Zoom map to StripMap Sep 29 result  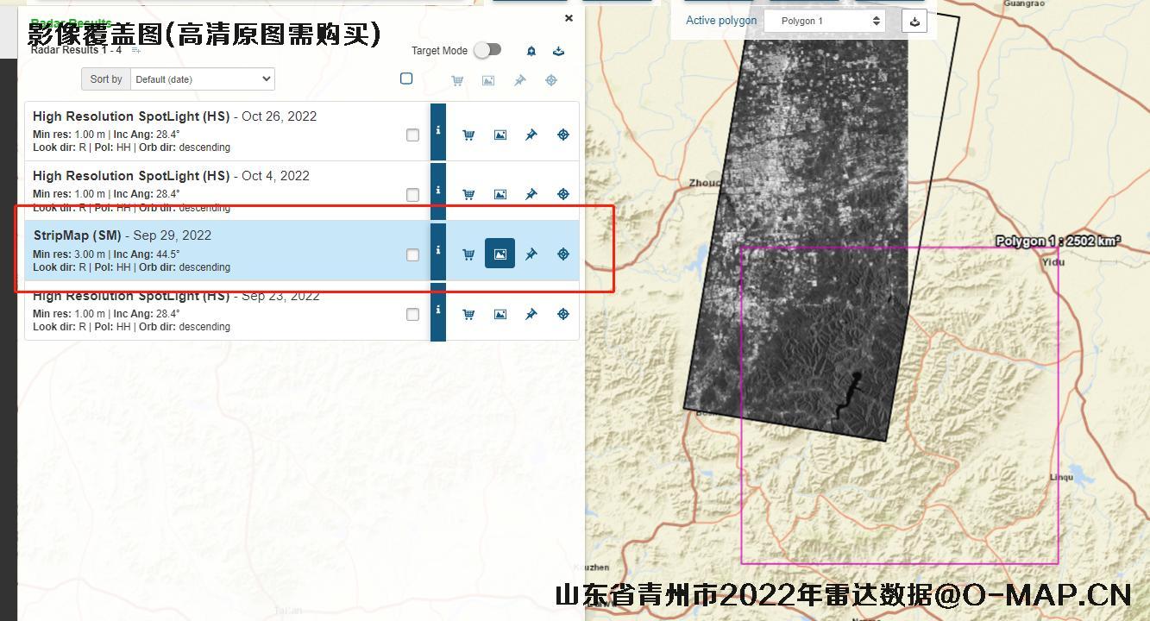[x=562, y=254]
